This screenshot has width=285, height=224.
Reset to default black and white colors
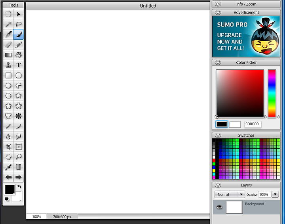pos(7,199)
